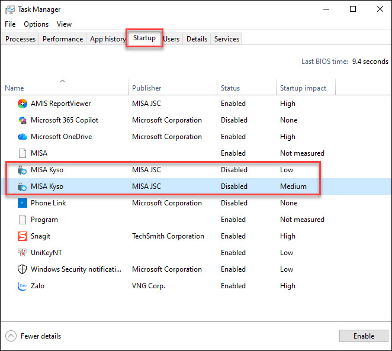Click the UniKeyNT app icon
The image size is (392, 351).
click(23, 253)
